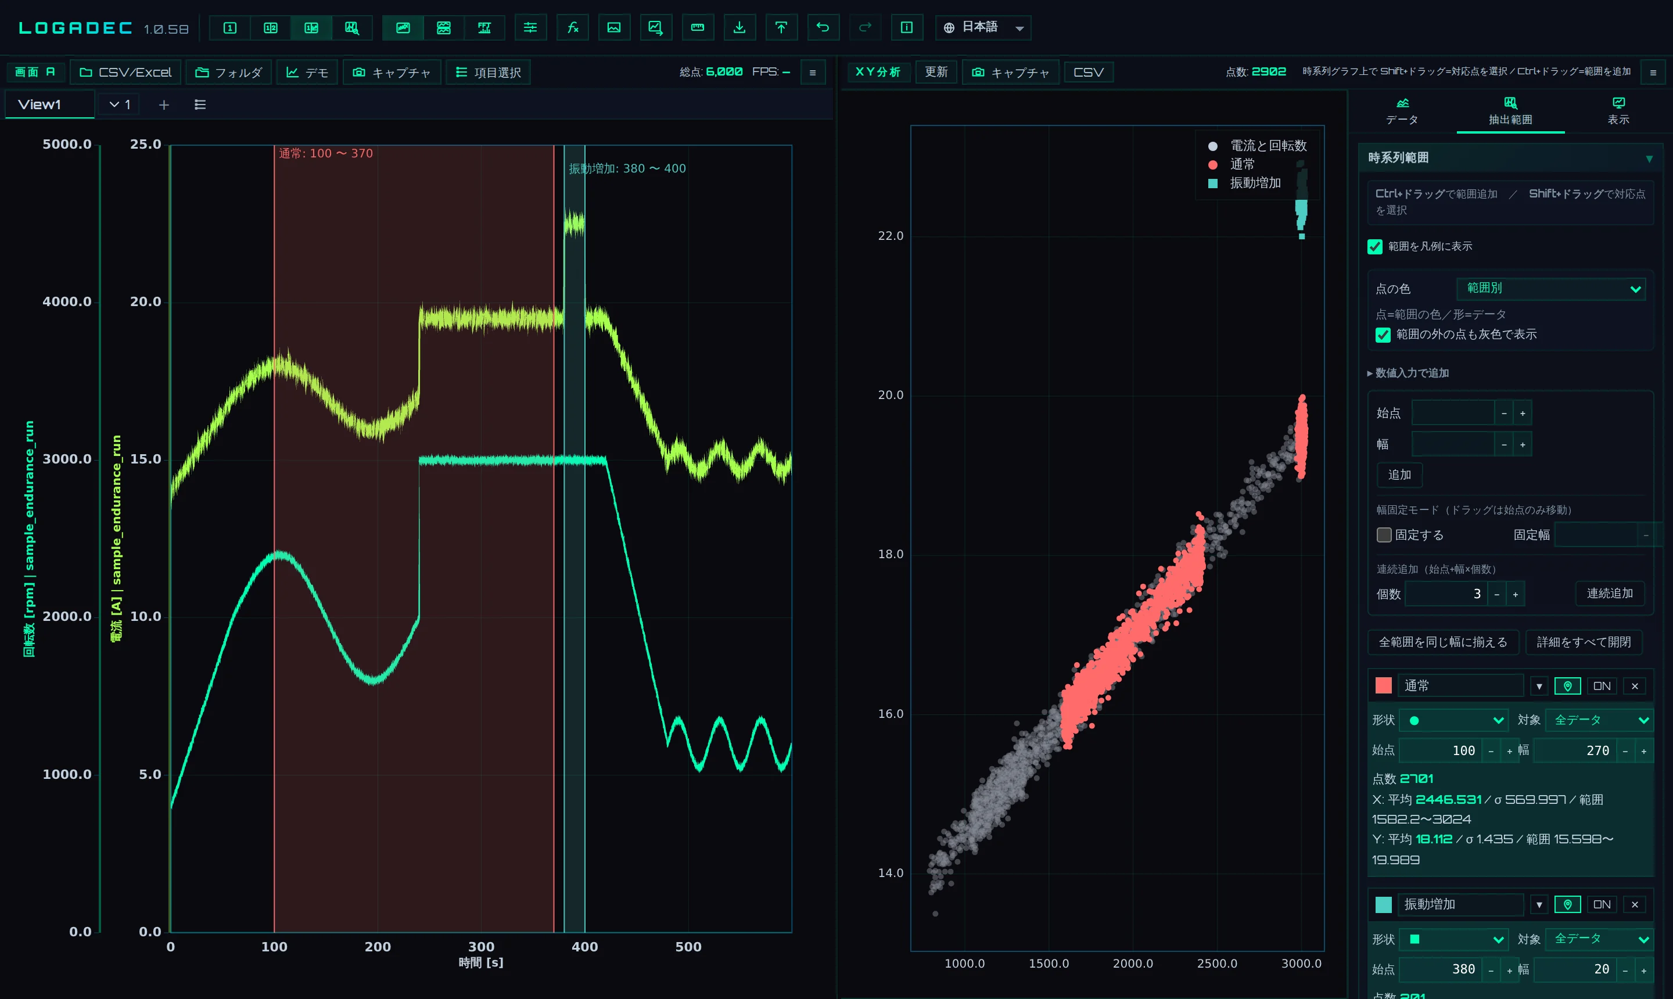Screen dimensions: 1673x999
Task: Open the fx formula editor
Action: pyautogui.click(x=573, y=28)
